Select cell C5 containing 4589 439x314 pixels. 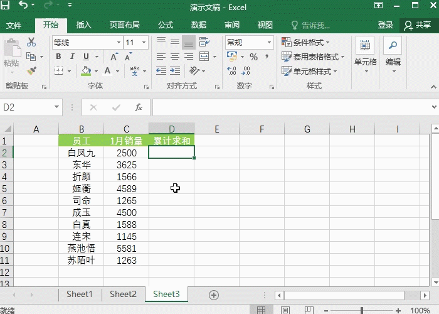click(x=127, y=188)
